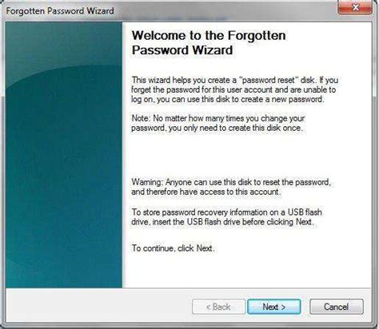Image resolution: width=379 pixels, height=329 pixels.
Task: Click the Forgotten Password Wizard title bar text
Action: [60, 11]
